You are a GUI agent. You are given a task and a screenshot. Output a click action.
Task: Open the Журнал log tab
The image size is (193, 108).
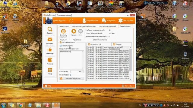122,44
